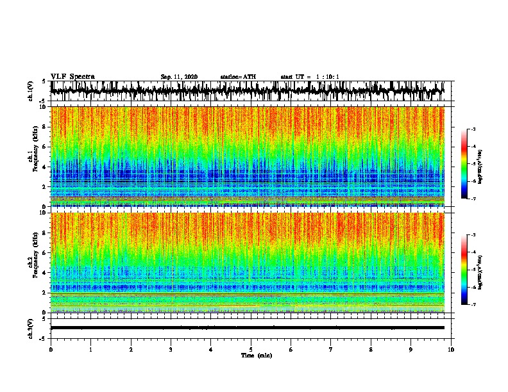Click the "5" tick on the ch.1(V) axis
The height and width of the screenshot is (392, 508).
pyautogui.click(x=44, y=81)
